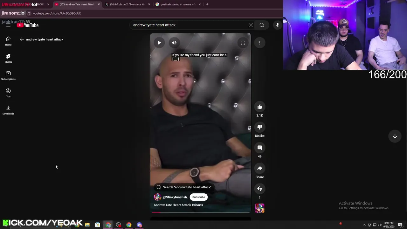
Task: Open Discord from the taskbar
Action: [139, 225]
